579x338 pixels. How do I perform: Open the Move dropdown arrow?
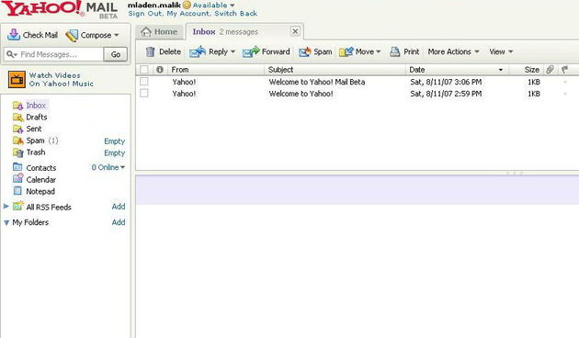coord(378,51)
